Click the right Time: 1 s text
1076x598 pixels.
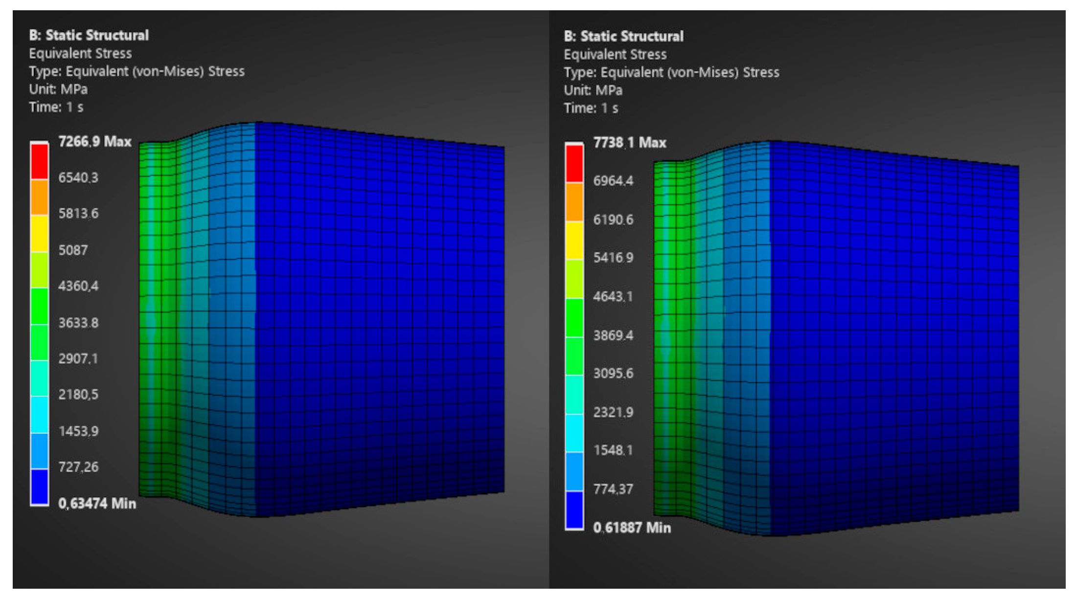click(x=591, y=108)
